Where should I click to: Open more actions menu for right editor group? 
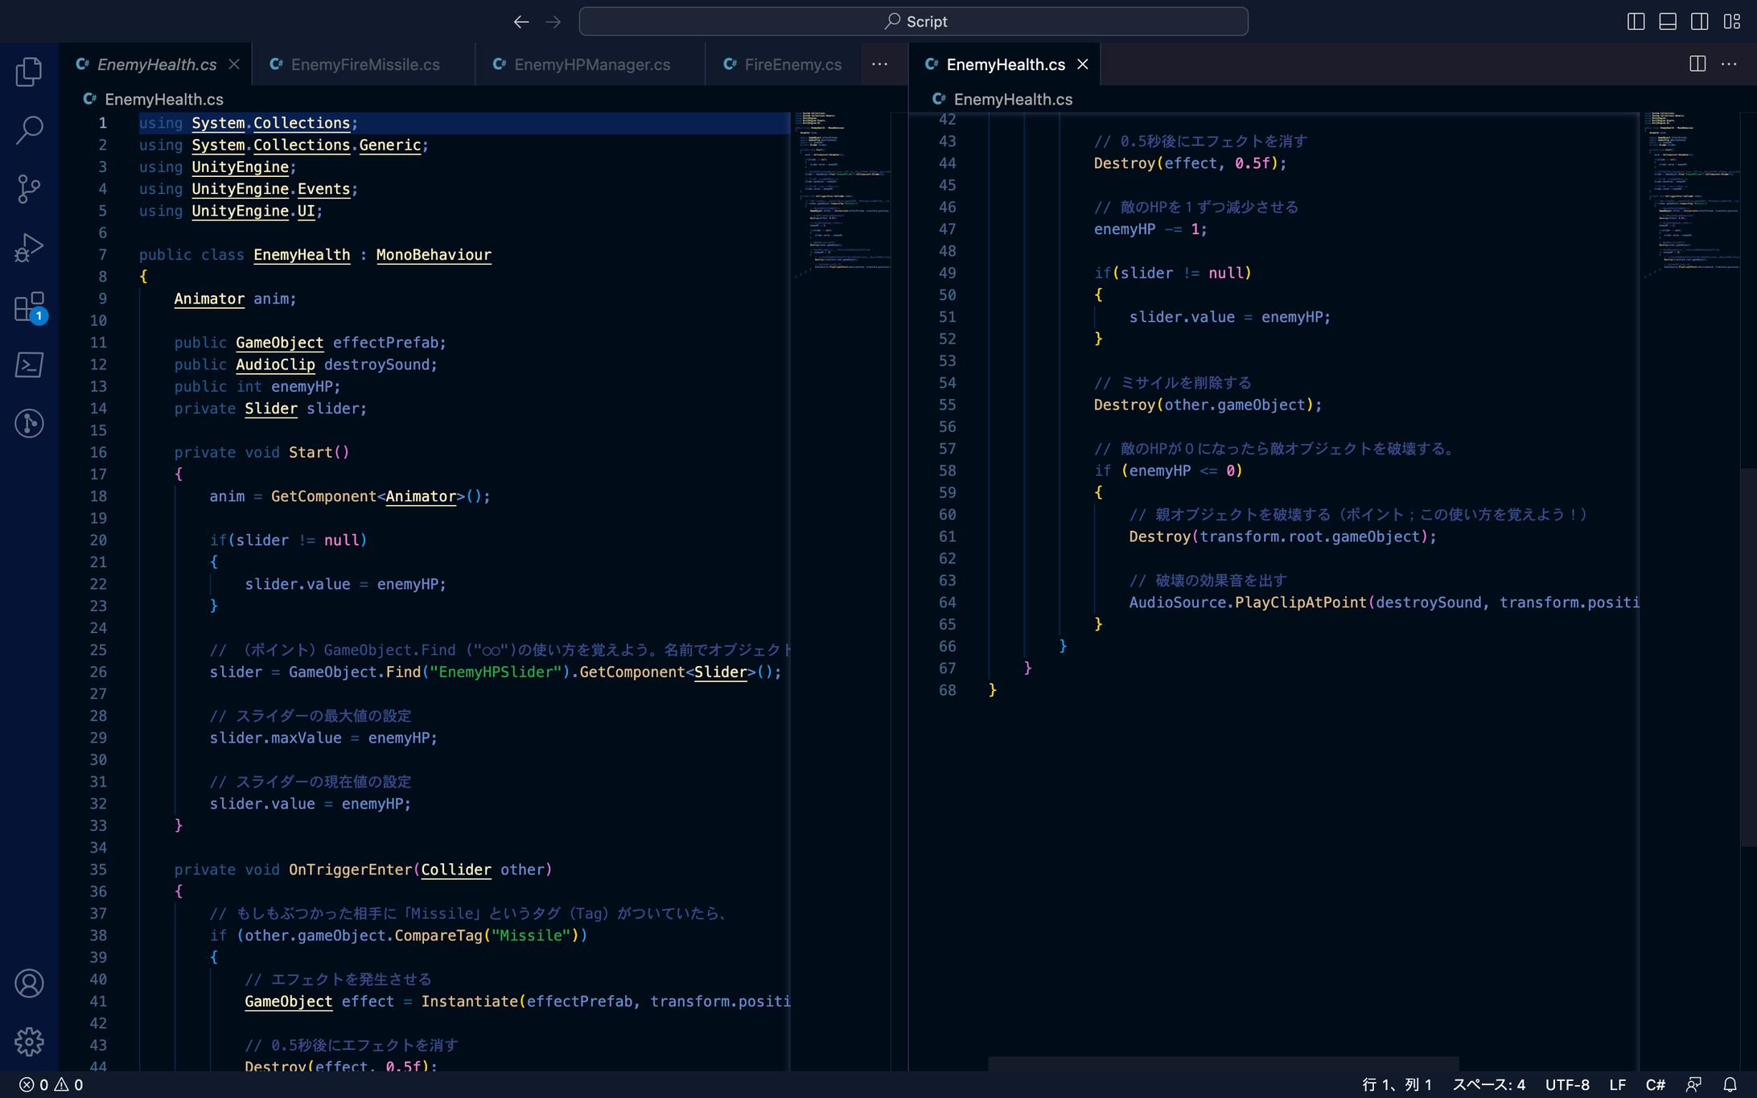[1729, 64]
